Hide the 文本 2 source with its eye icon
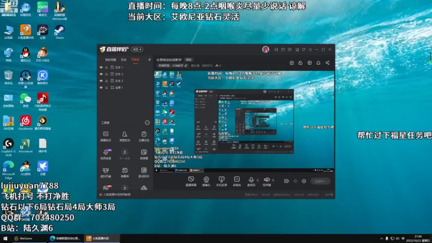The width and height of the screenshot is (432, 243). pyautogui.click(x=101, y=80)
